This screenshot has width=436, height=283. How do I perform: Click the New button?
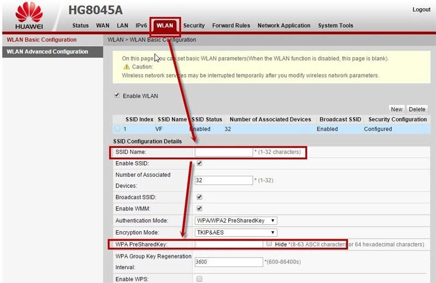[397, 109]
